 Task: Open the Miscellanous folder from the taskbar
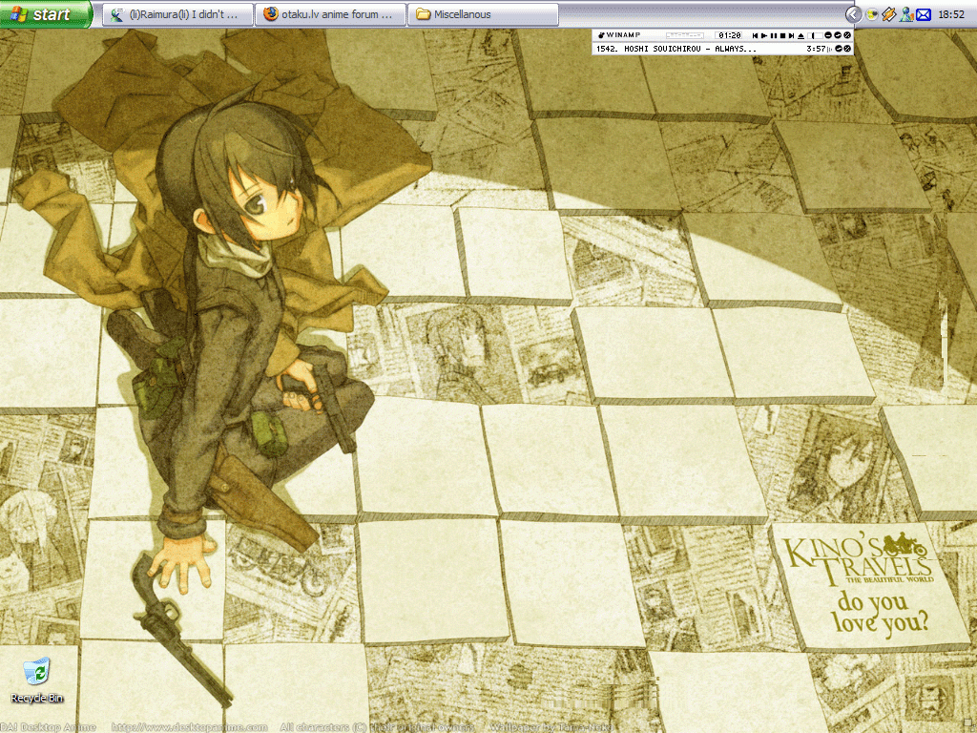pyautogui.click(x=483, y=14)
